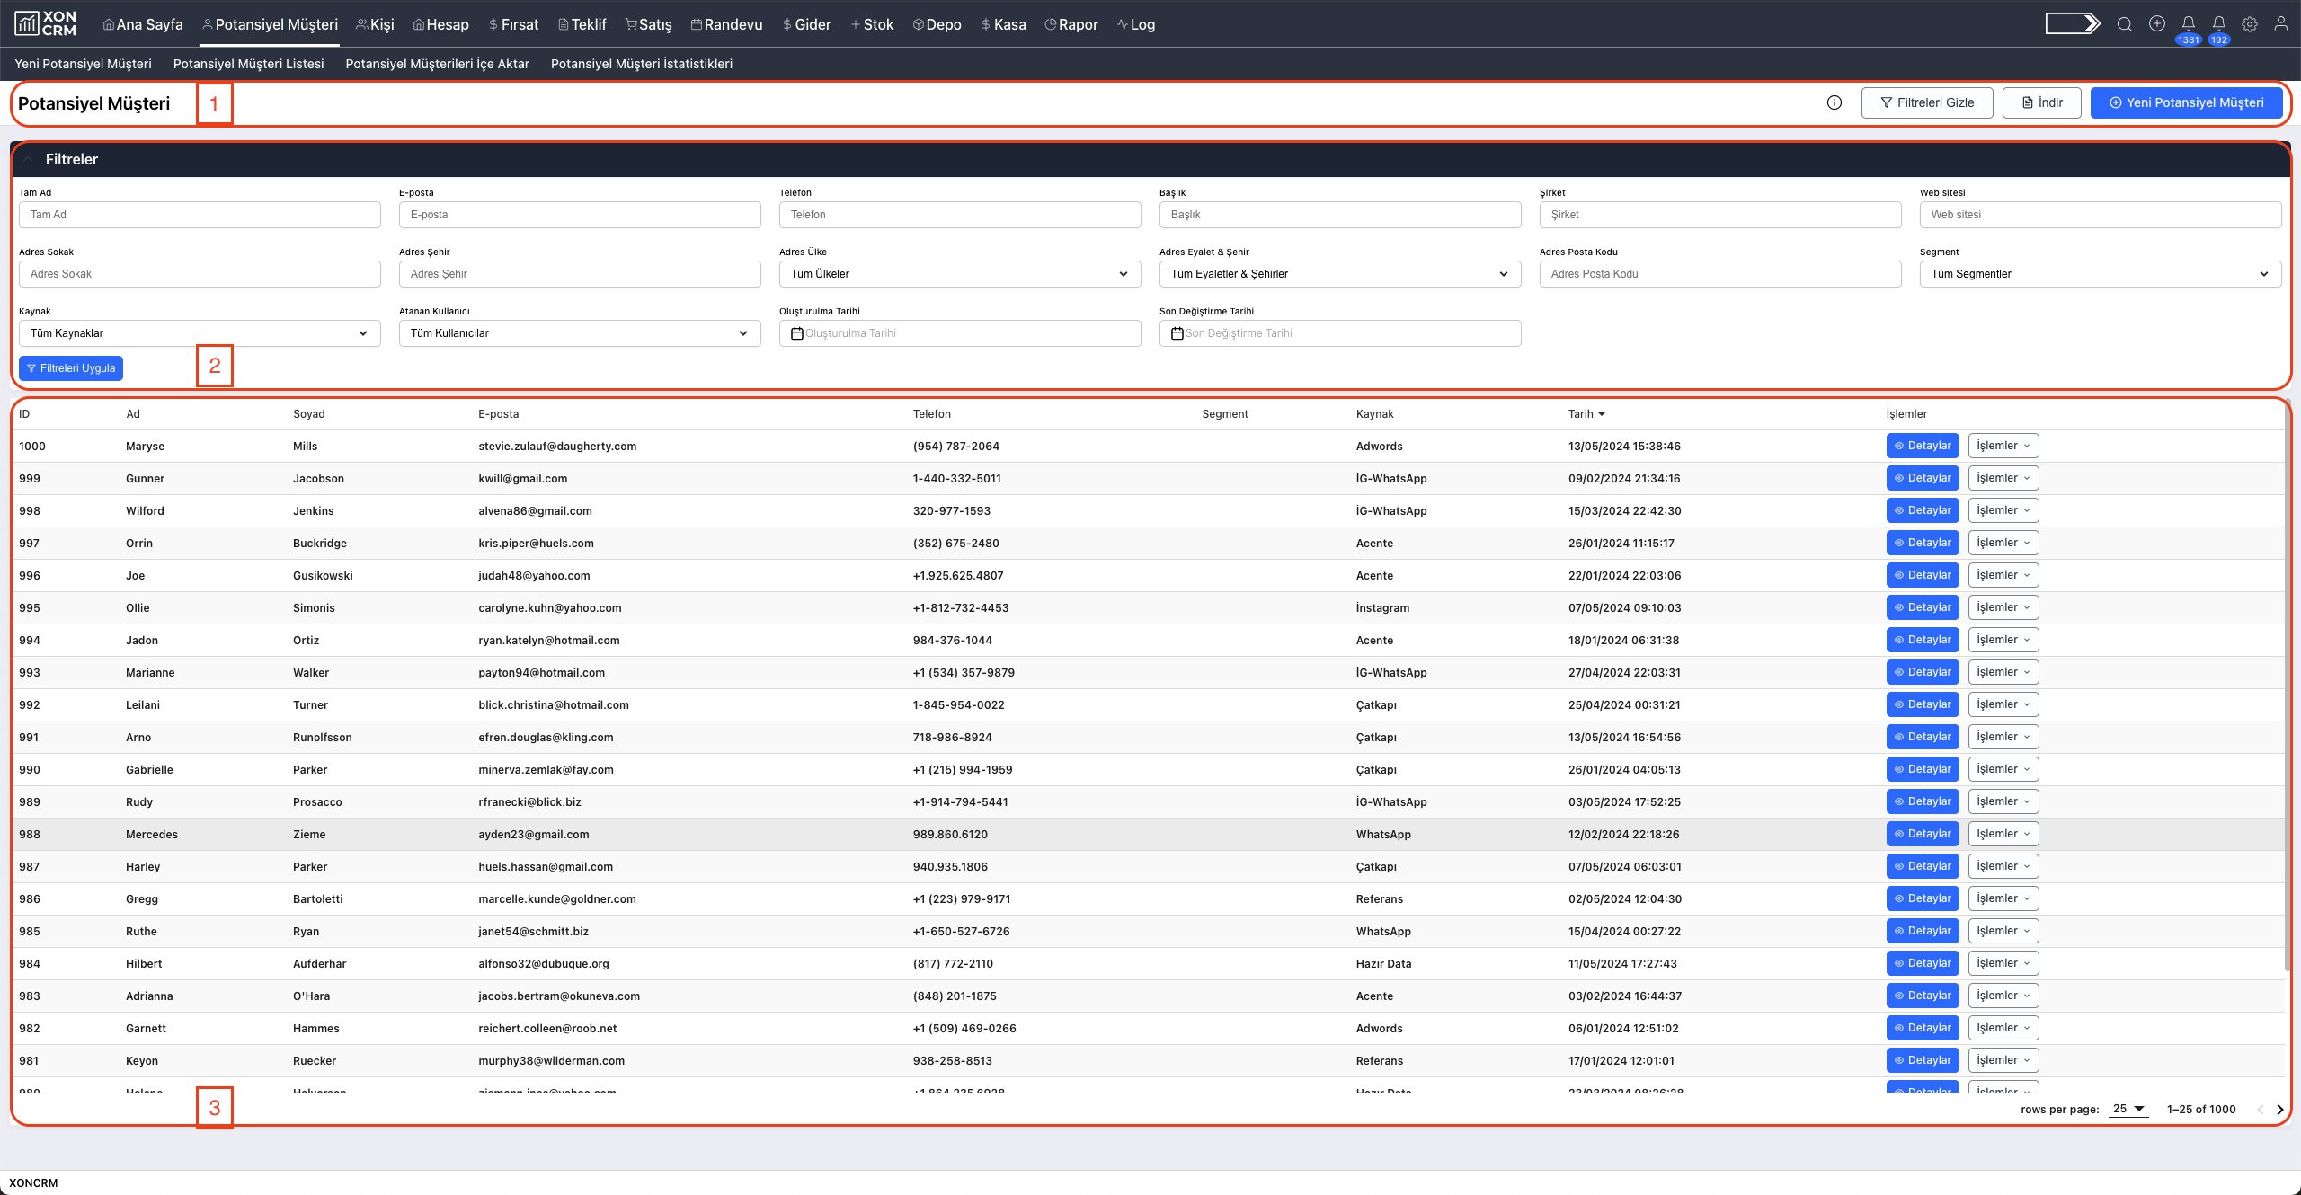The height and width of the screenshot is (1195, 2301).
Task: Open the user profile icon
Action: point(2281,24)
